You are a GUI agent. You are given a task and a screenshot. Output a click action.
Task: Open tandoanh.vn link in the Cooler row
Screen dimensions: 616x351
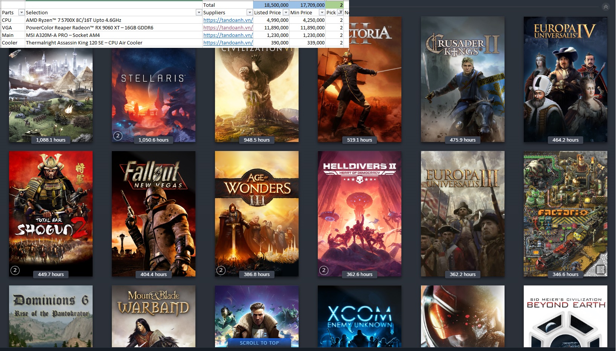(228, 43)
